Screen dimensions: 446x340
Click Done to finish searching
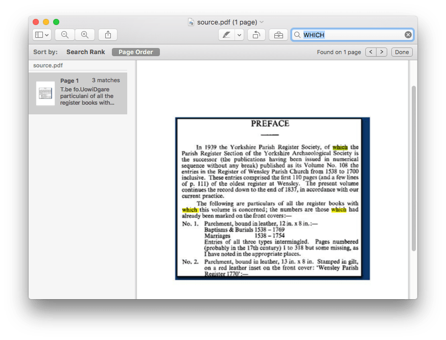[x=402, y=52]
